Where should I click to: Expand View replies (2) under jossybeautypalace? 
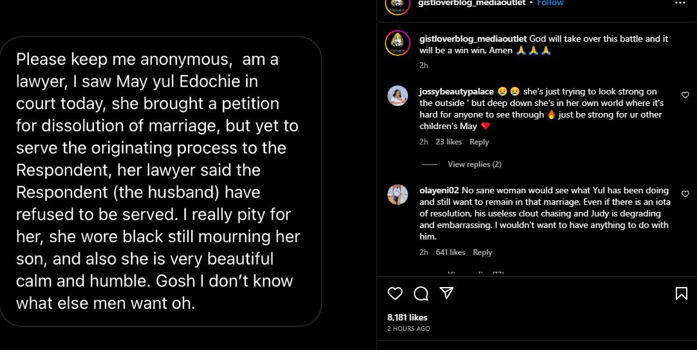474,164
